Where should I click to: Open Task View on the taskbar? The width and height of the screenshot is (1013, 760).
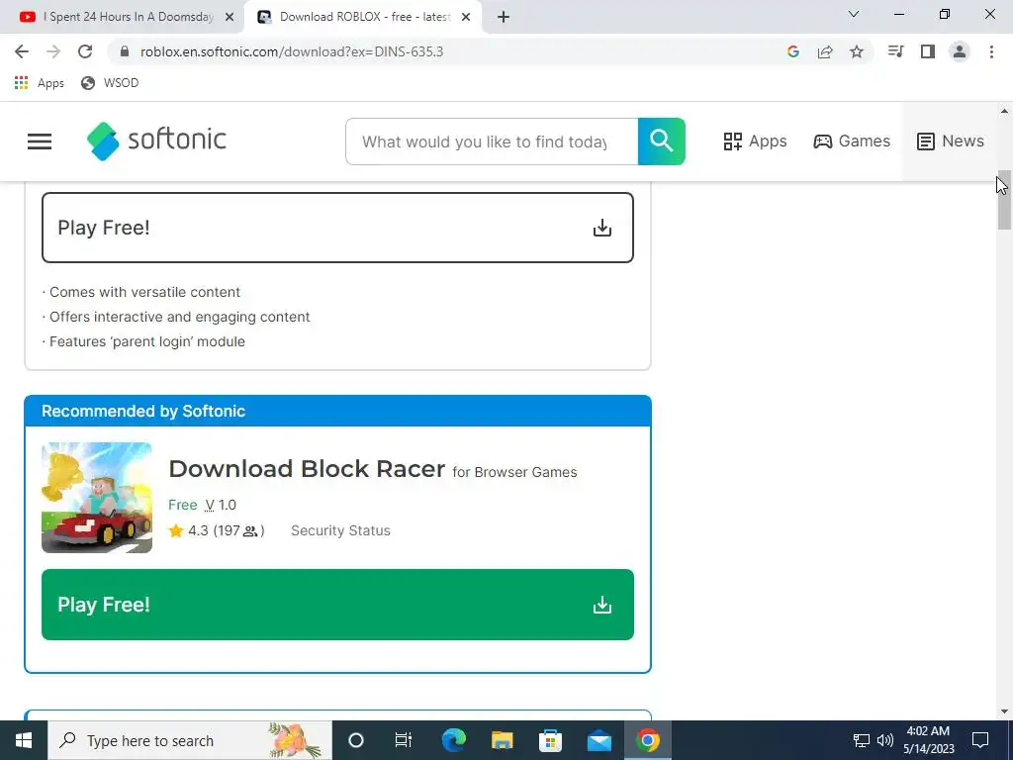pos(404,740)
